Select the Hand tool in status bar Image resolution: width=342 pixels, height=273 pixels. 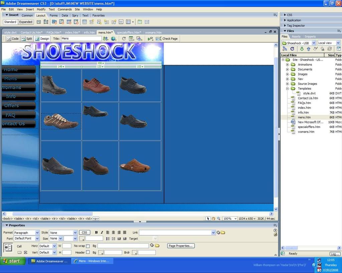[x=213, y=219]
